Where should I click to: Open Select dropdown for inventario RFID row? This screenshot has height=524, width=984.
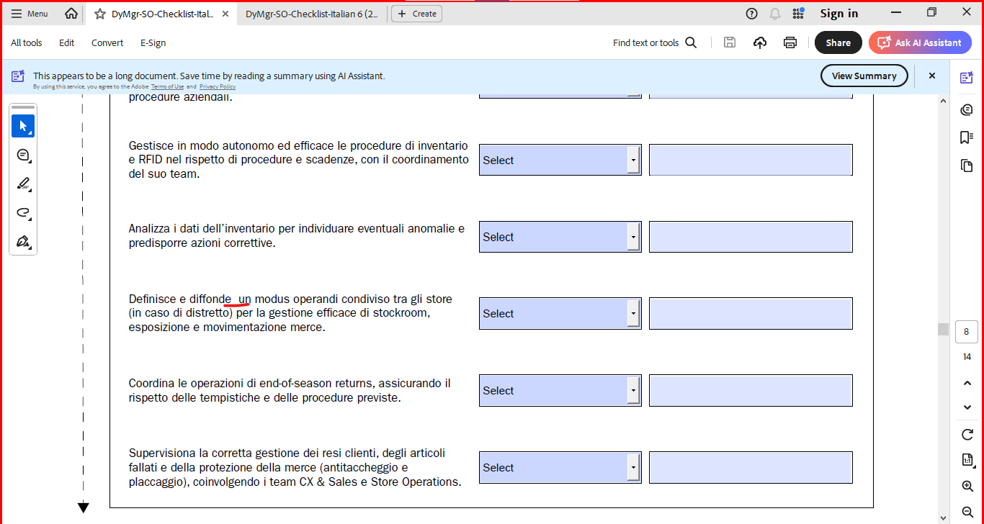point(633,160)
